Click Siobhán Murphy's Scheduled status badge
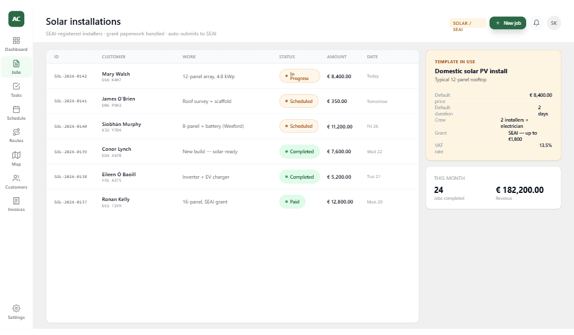The image size is (574, 335). tap(299, 126)
